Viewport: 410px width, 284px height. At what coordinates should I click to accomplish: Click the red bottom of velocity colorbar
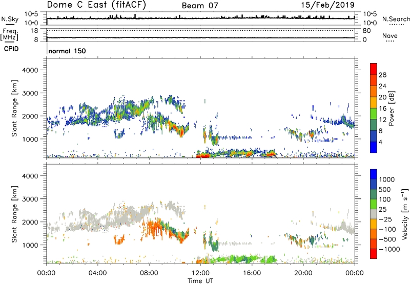(x=374, y=254)
